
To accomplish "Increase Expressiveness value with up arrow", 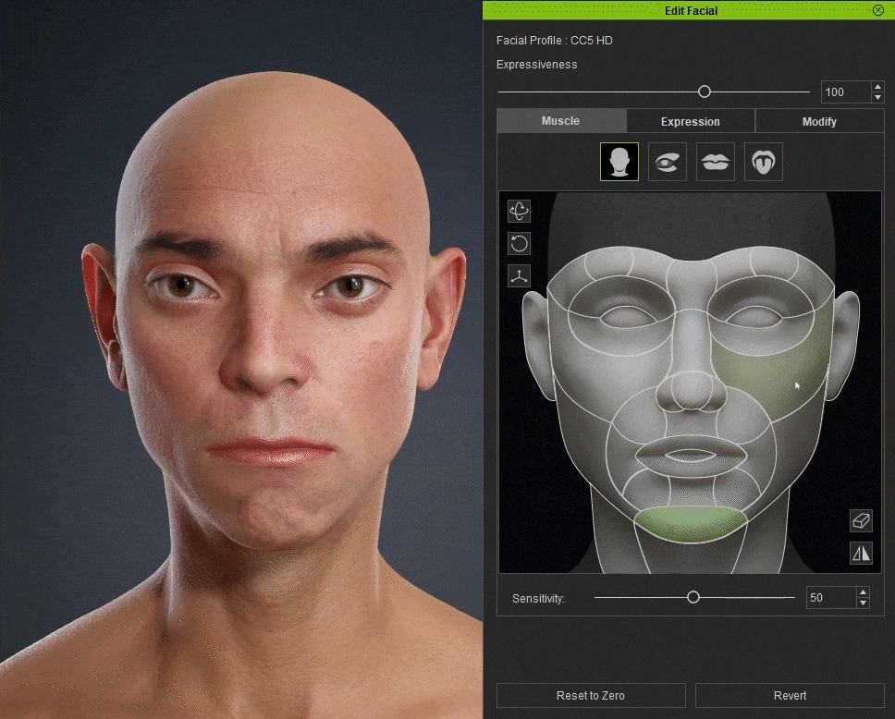I will [x=877, y=87].
